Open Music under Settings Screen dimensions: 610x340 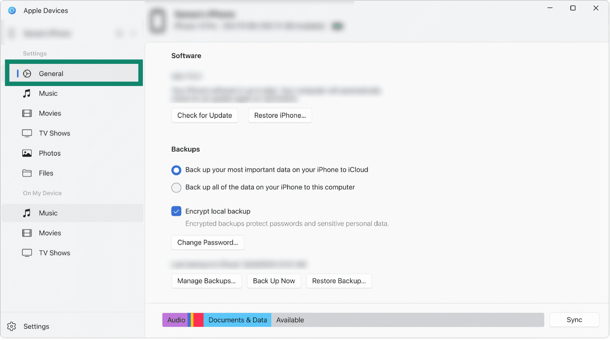pyautogui.click(x=73, y=94)
